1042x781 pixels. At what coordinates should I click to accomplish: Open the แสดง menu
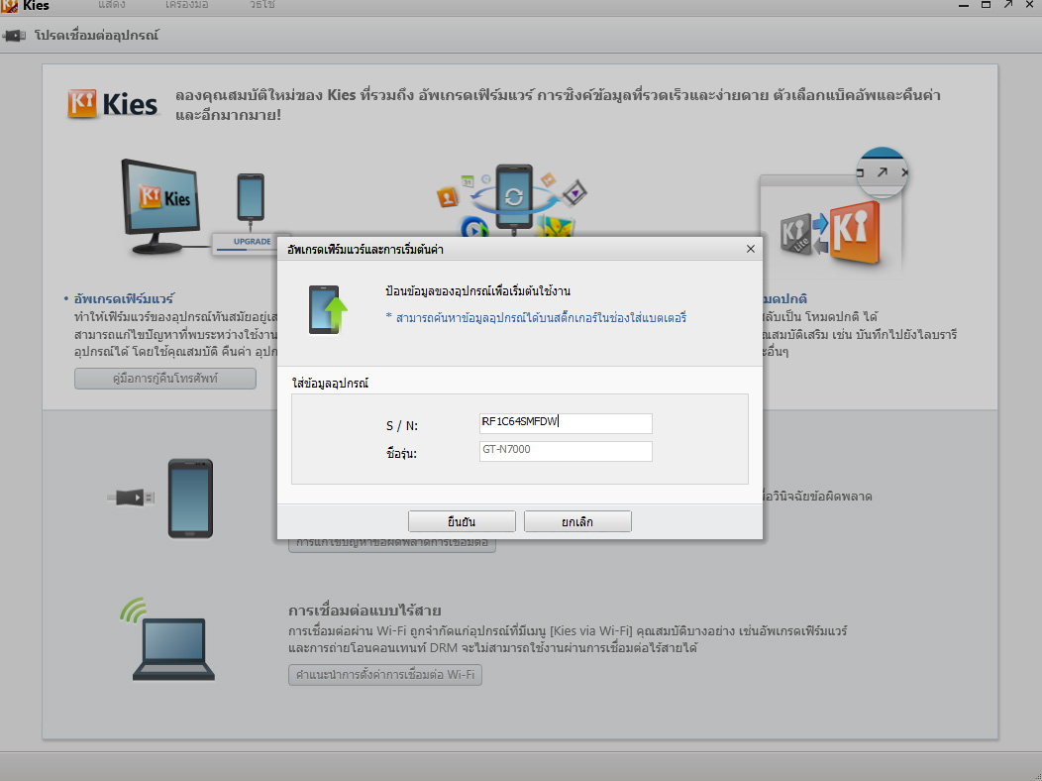(x=112, y=5)
